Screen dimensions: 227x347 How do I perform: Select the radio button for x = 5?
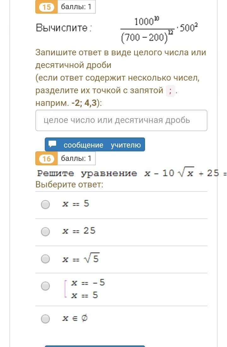pyautogui.click(x=46, y=204)
